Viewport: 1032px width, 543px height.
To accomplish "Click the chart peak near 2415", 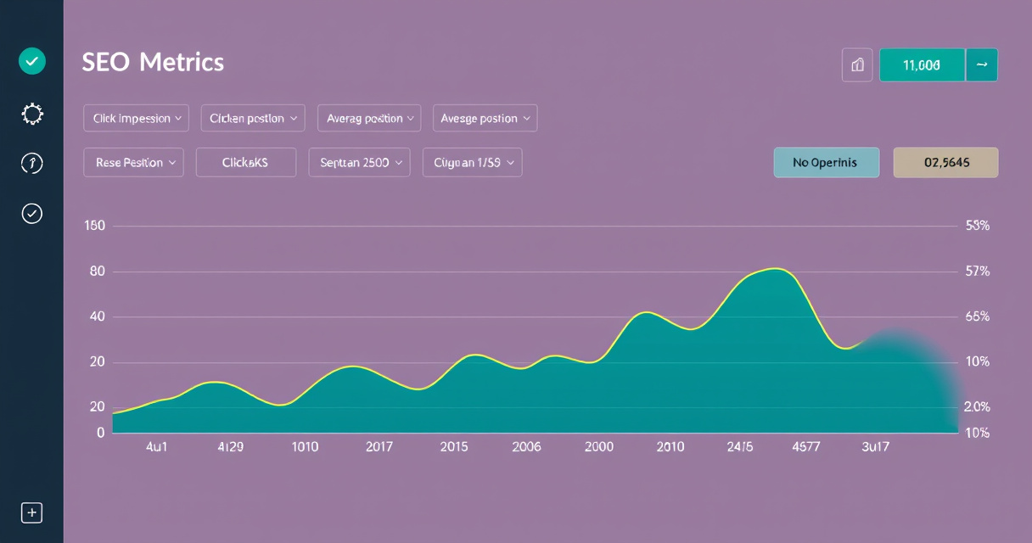I will coord(776,269).
